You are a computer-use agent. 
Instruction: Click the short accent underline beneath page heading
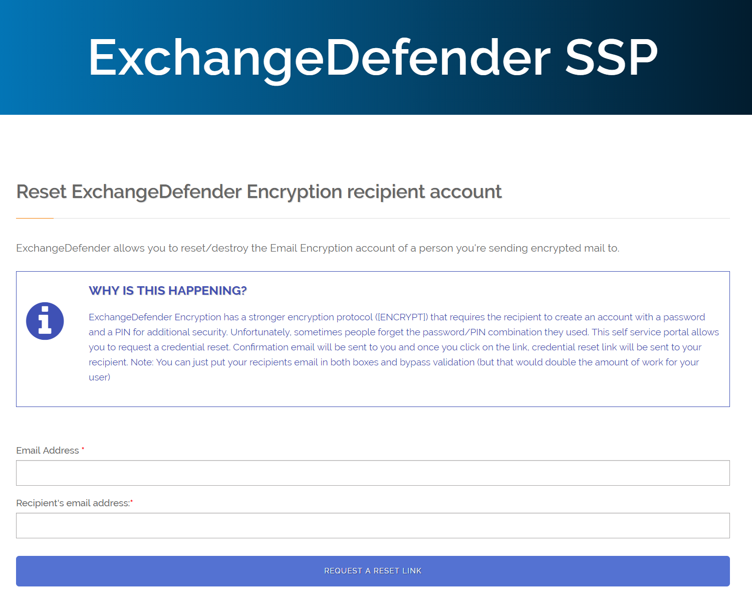point(35,218)
